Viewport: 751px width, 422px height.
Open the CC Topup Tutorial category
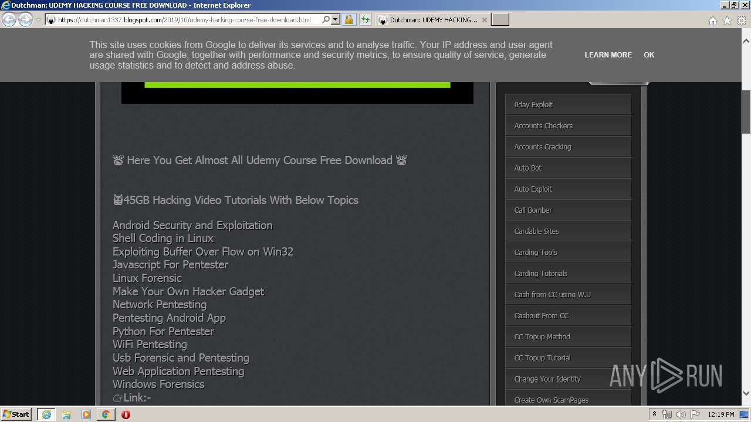568,358
